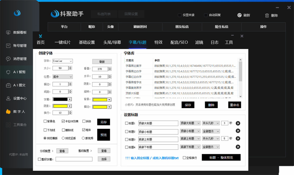Click the 标题1 text input field
Image resolution: width=294 pixels, height=175 pixels.
158,123
